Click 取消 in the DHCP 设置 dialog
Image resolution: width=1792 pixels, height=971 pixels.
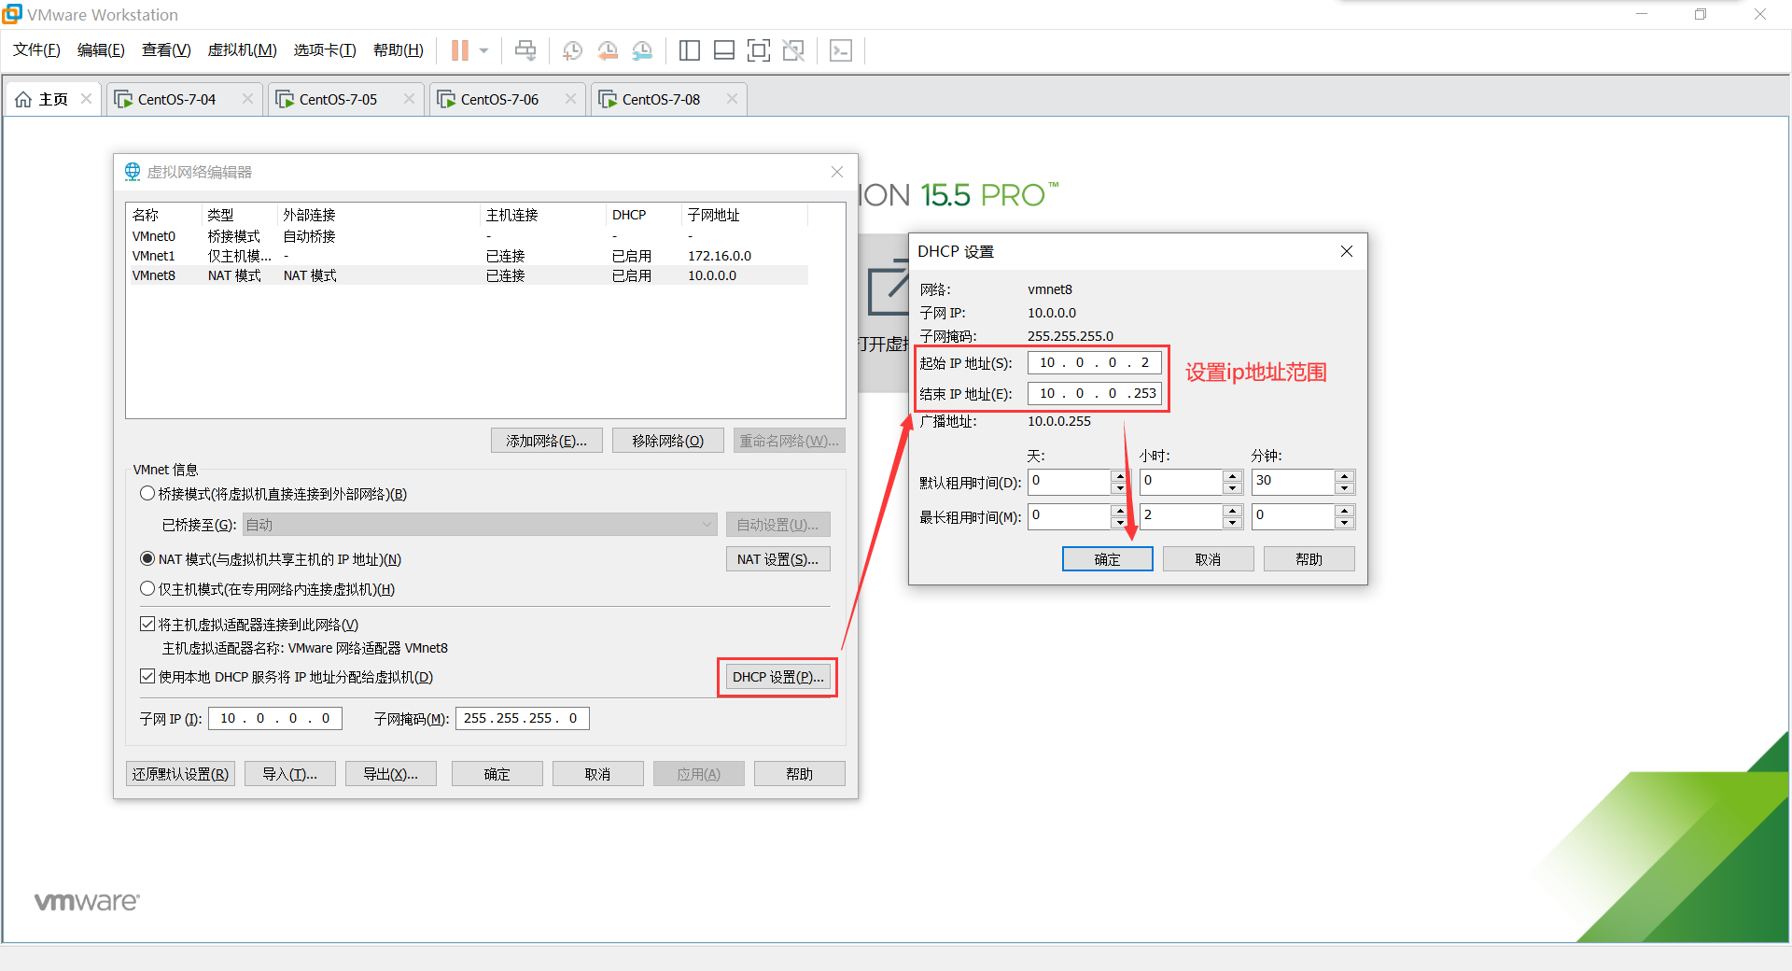click(x=1209, y=559)
